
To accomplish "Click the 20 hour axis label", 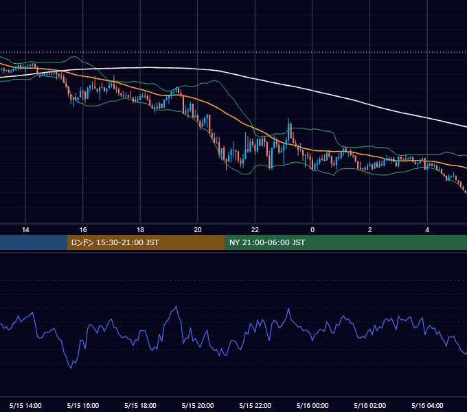I will (198, 230).
